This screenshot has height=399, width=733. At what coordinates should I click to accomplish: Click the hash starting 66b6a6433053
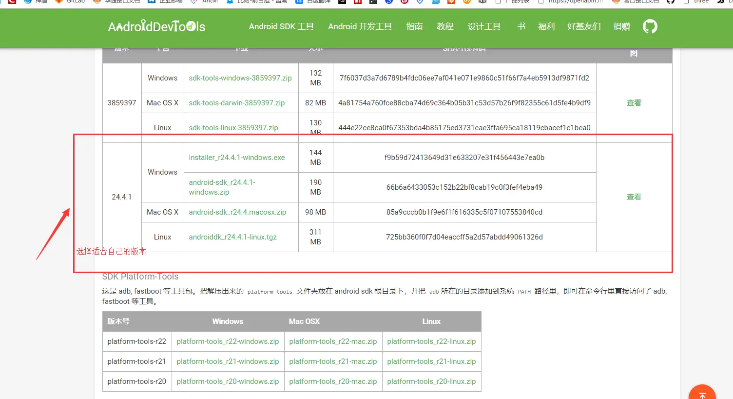click(464, 187)
